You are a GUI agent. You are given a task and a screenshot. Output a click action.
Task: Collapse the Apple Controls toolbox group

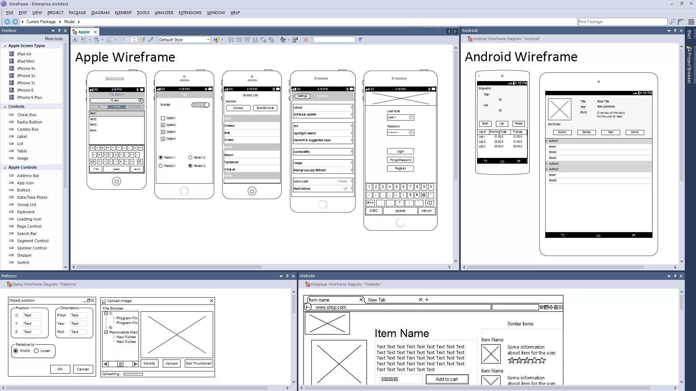click(x=5, y=168)
